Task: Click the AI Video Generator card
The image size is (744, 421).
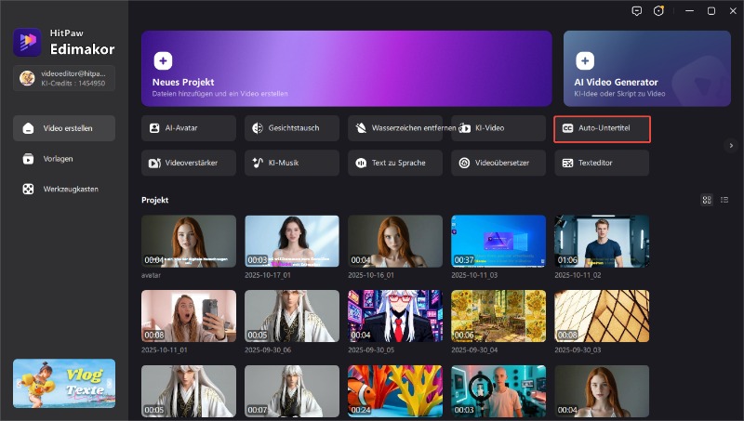Action: pyautogui.click(x=645, y=70)
